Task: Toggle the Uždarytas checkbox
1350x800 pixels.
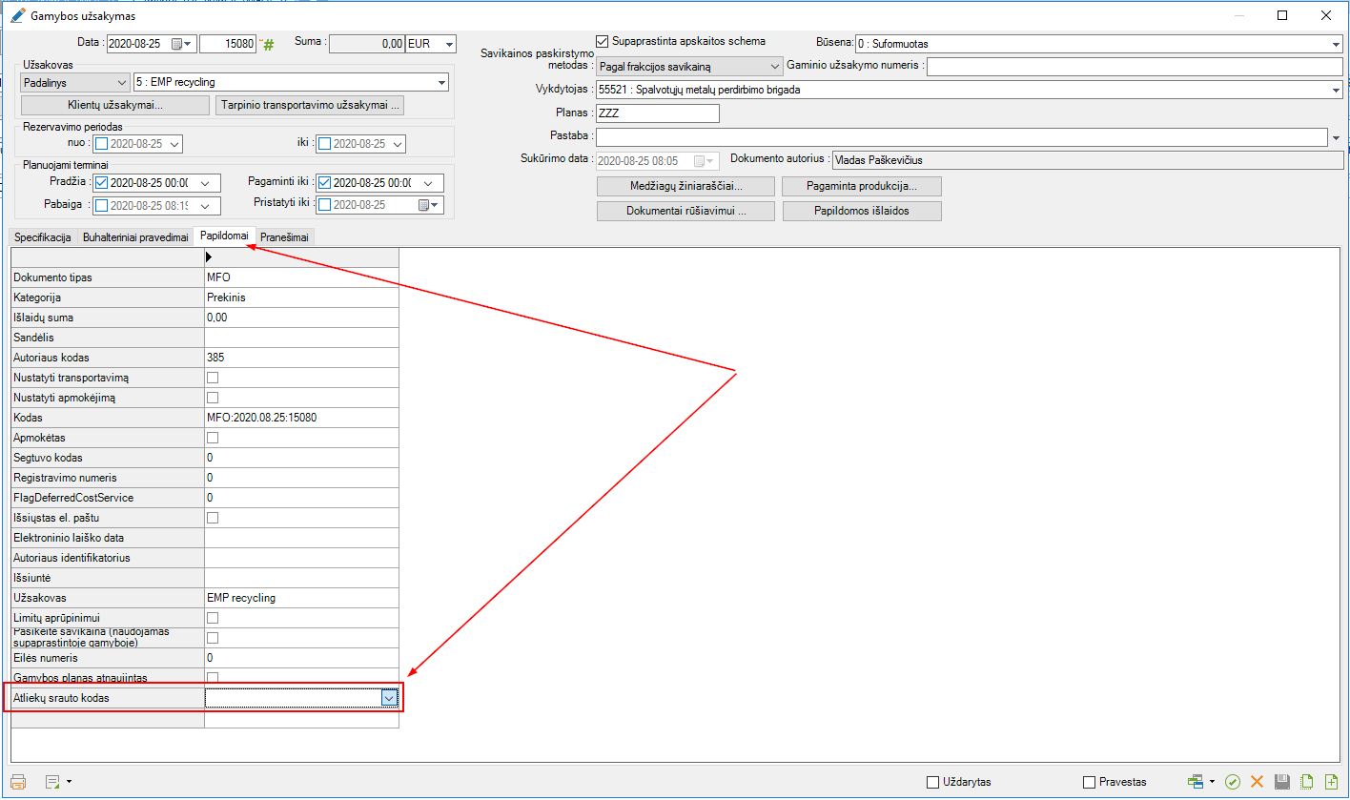Action: pos(933,782)
